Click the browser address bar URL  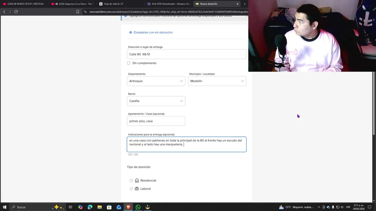tap(169, 12)
